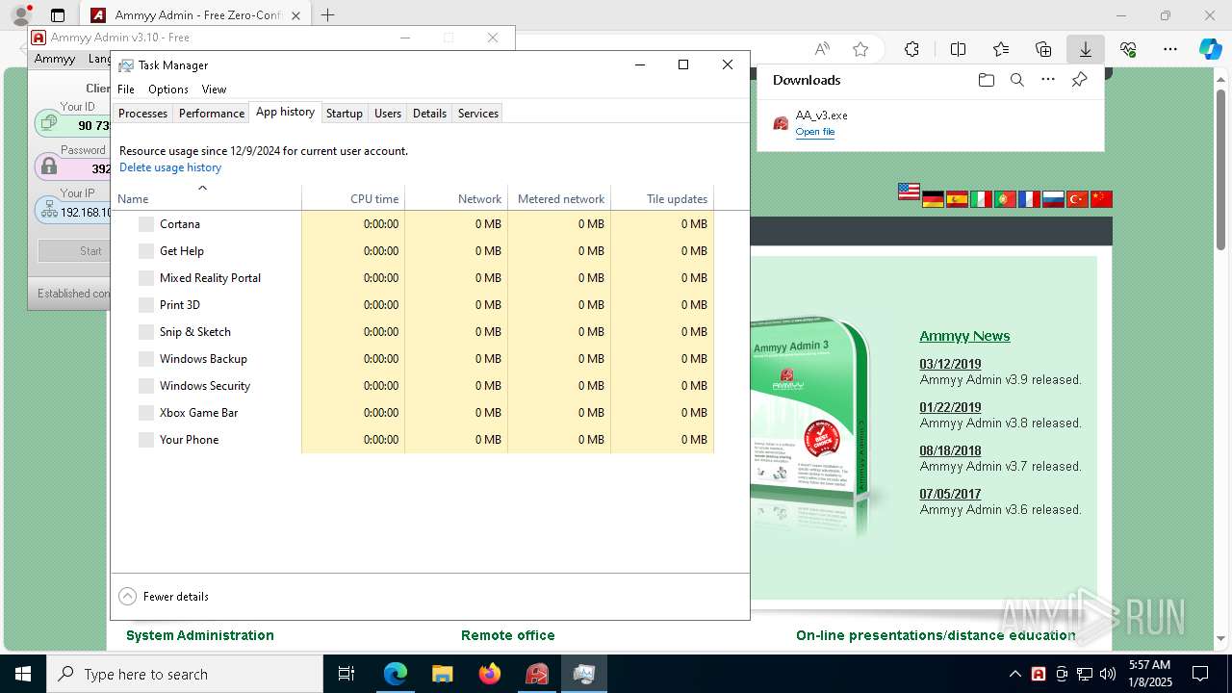Screen dimensions: 1232x693
Task: Open Edge profile avatar icon
Action: (x=20, y=15)
